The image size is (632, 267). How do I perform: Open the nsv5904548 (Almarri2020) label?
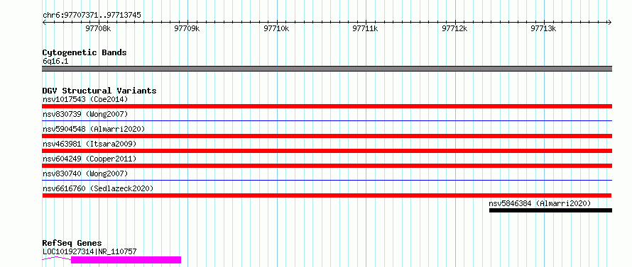tap(94, 129)
